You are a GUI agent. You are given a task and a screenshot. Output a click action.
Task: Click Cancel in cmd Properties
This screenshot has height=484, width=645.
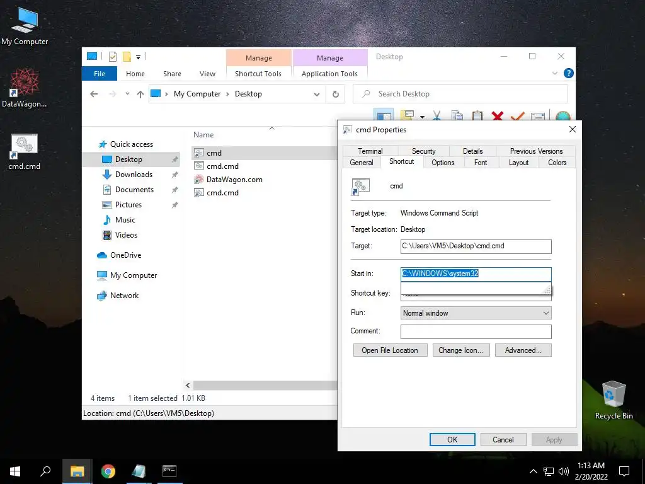pyautogui.click(x=503, y=439)
